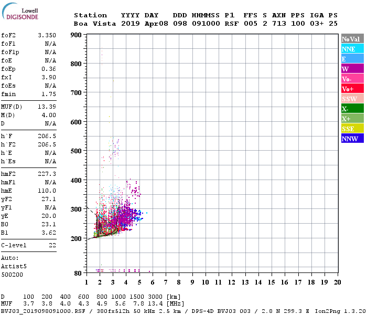This screenshot has height=315, width=367.
Task: Click the Ion2Png 1.3.20 footer text
Action: [x=340, y=311]
